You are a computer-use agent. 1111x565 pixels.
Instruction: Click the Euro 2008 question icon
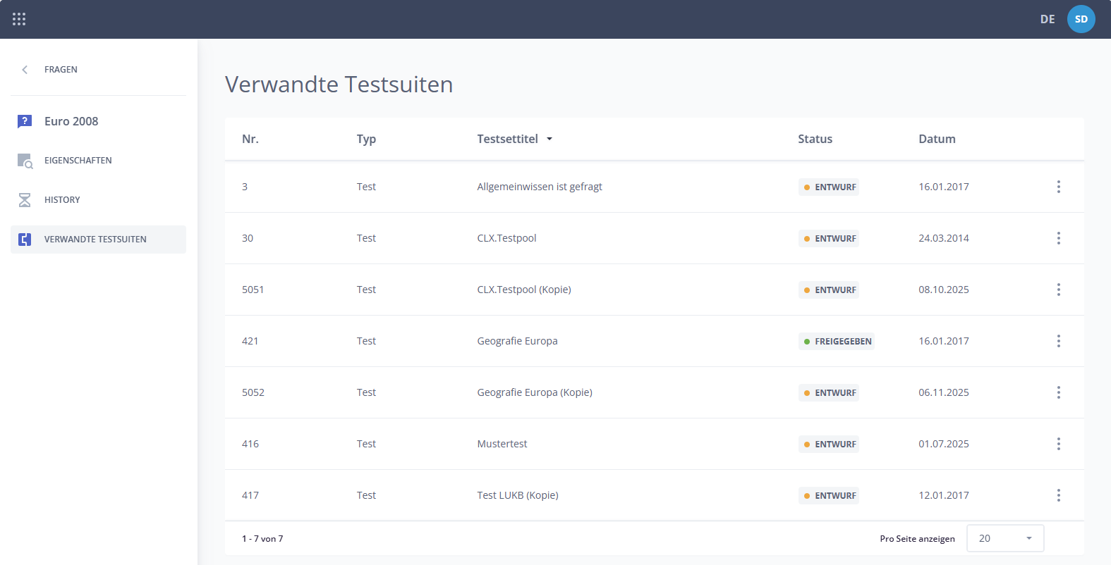[25, 121]
